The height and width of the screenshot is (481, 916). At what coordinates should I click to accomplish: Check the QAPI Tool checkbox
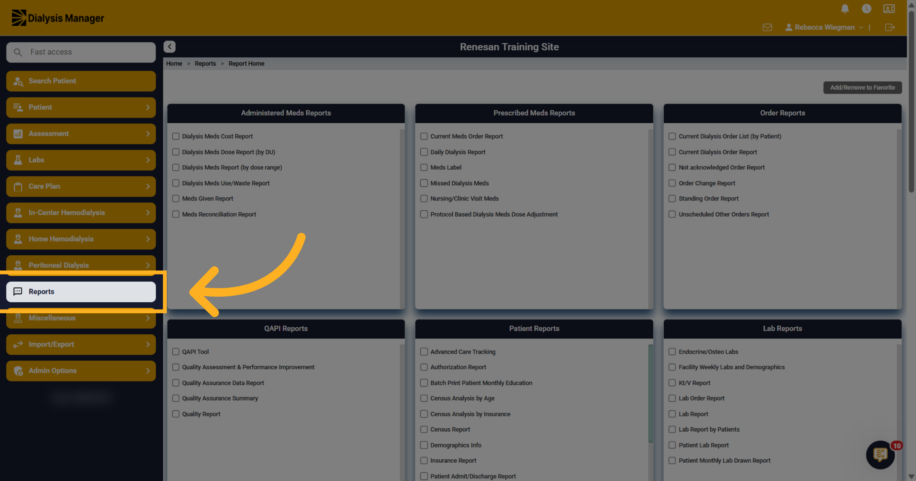pos(176,352)
